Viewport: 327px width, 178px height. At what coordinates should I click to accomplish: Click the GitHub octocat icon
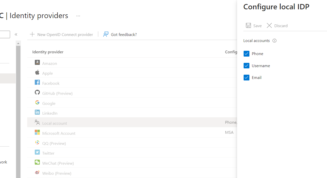(x=37, y=93)
